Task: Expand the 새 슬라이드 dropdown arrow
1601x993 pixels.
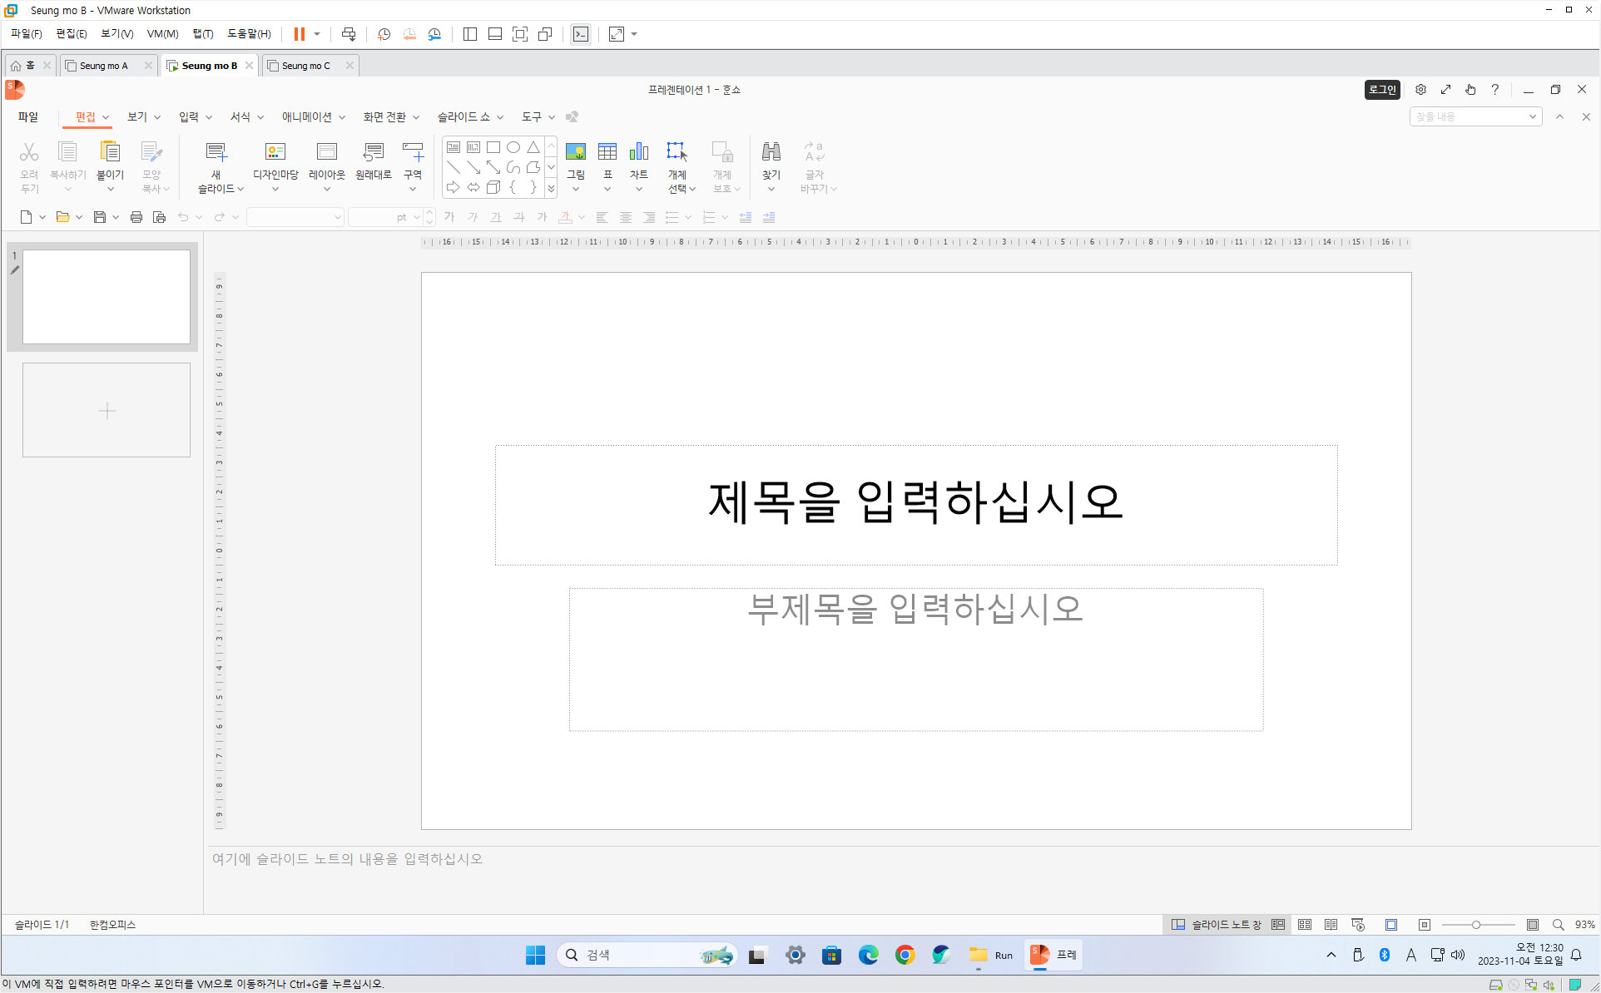Action: tap(240, 190)
